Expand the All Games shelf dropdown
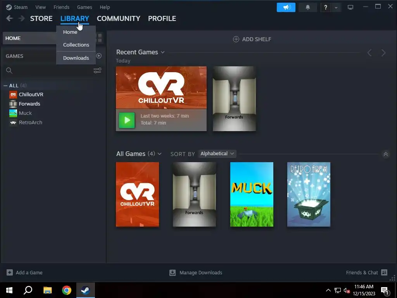The width and height of the screenshot is (397, 298). click(159, 154)
